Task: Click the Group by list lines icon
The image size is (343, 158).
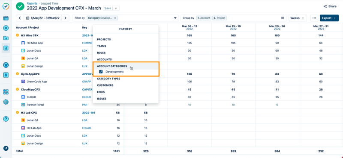Action: (x=283, y=18)
